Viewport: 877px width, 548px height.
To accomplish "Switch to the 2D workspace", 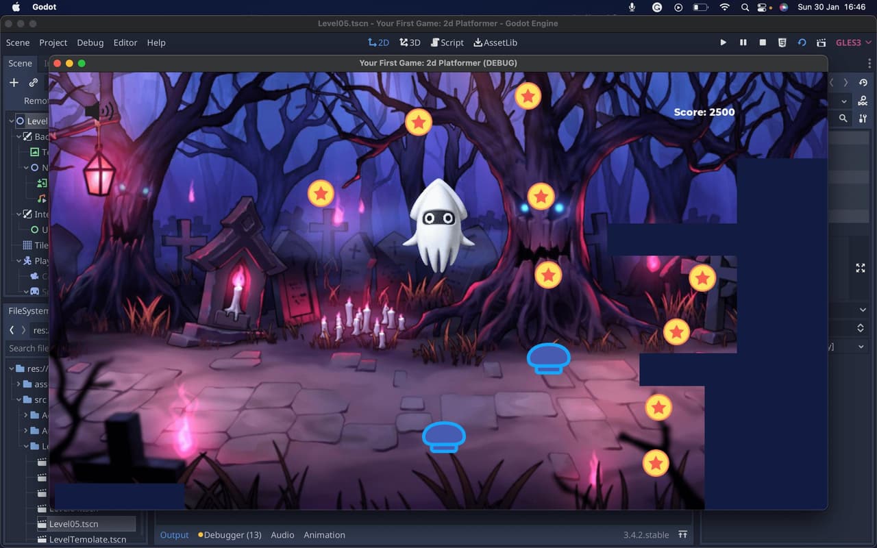I will pyautogui.click(x=378, y=42).
